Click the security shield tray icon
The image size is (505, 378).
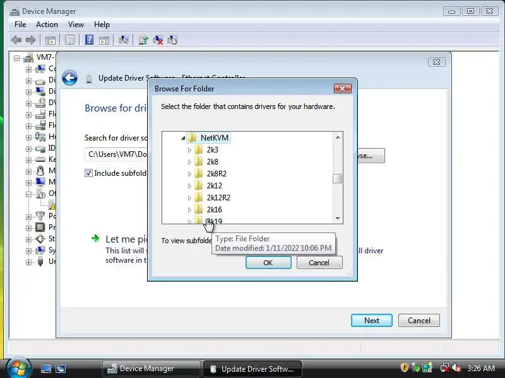click(404, 367)
